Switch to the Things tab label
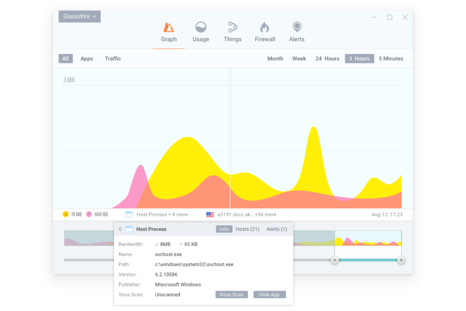The image size is (466, 311). 233,39
